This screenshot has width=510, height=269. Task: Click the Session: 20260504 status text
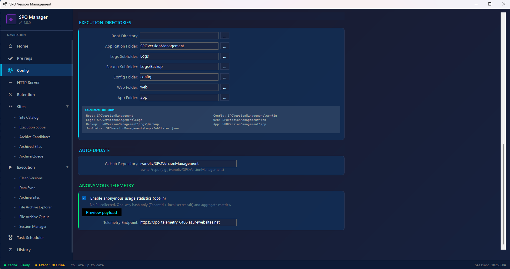click(490, 265)
